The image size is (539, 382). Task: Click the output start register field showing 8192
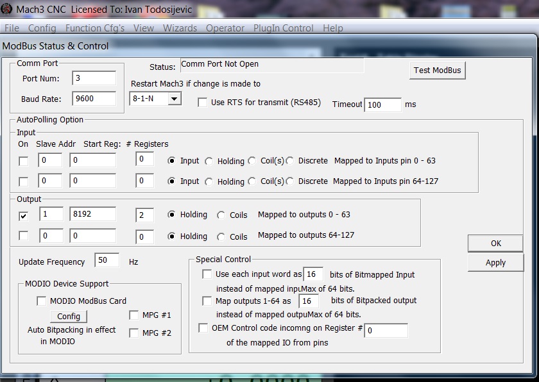pyautogui.click(x=93, y=214)
